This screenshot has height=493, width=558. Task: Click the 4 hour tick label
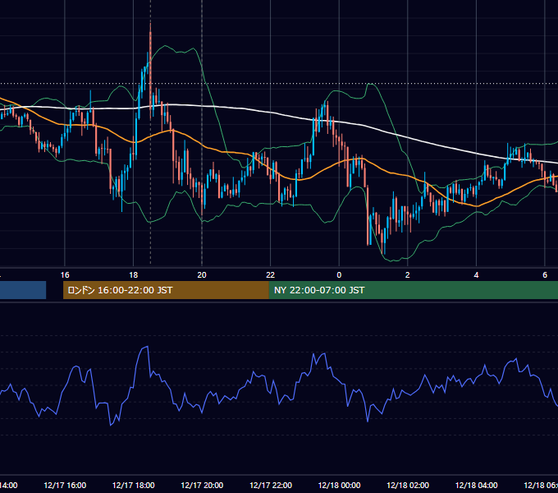476,275
